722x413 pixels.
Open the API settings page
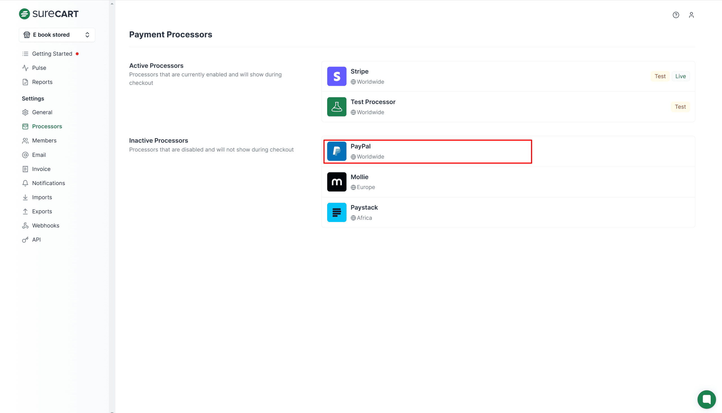(x=36, y=240)
